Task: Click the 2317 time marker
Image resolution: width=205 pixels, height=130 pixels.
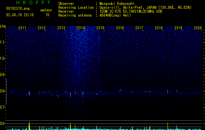Action: coord(139,28)
